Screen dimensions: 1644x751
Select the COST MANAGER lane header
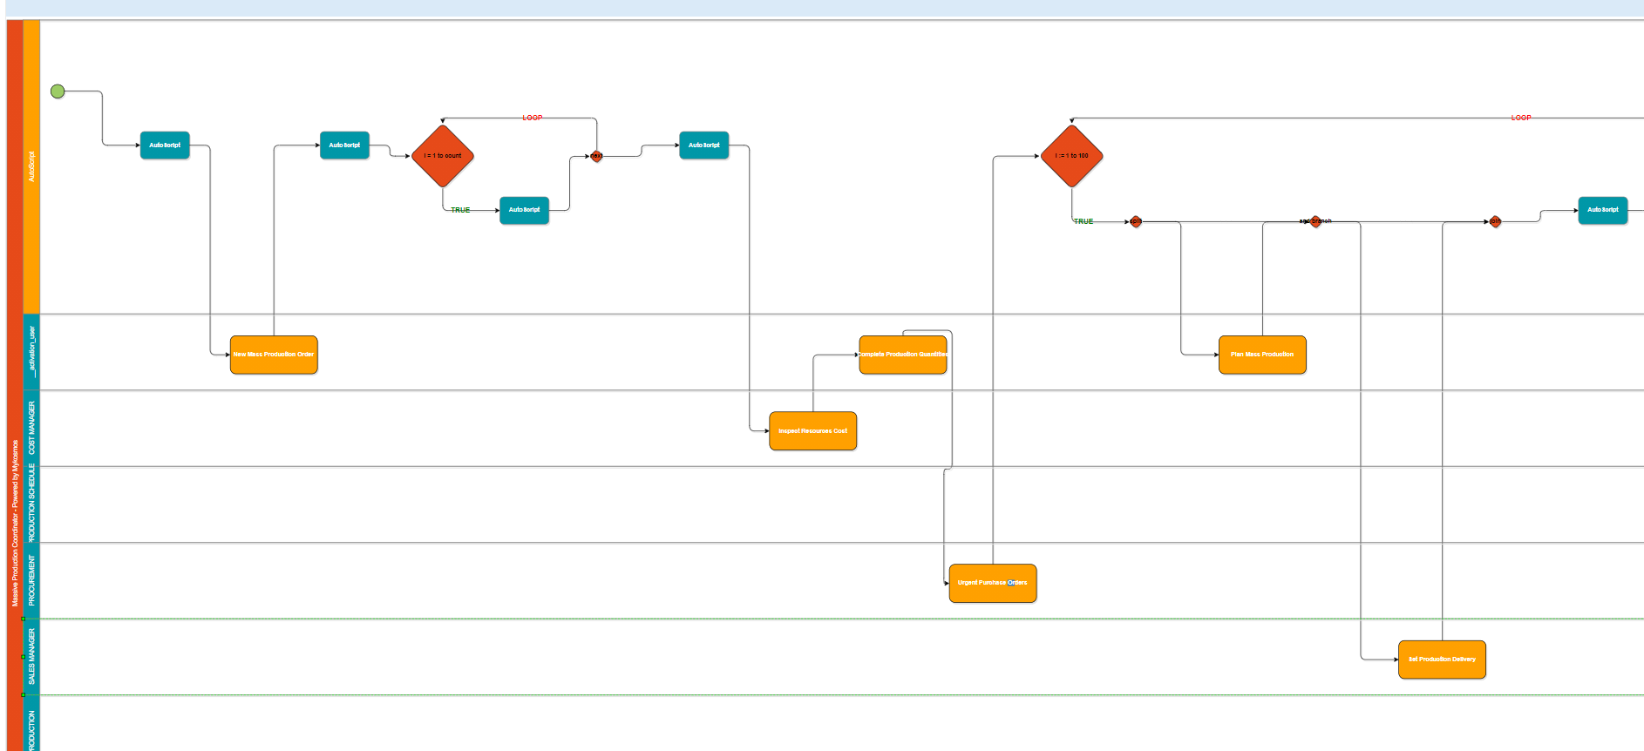click(x=31, y=428)
